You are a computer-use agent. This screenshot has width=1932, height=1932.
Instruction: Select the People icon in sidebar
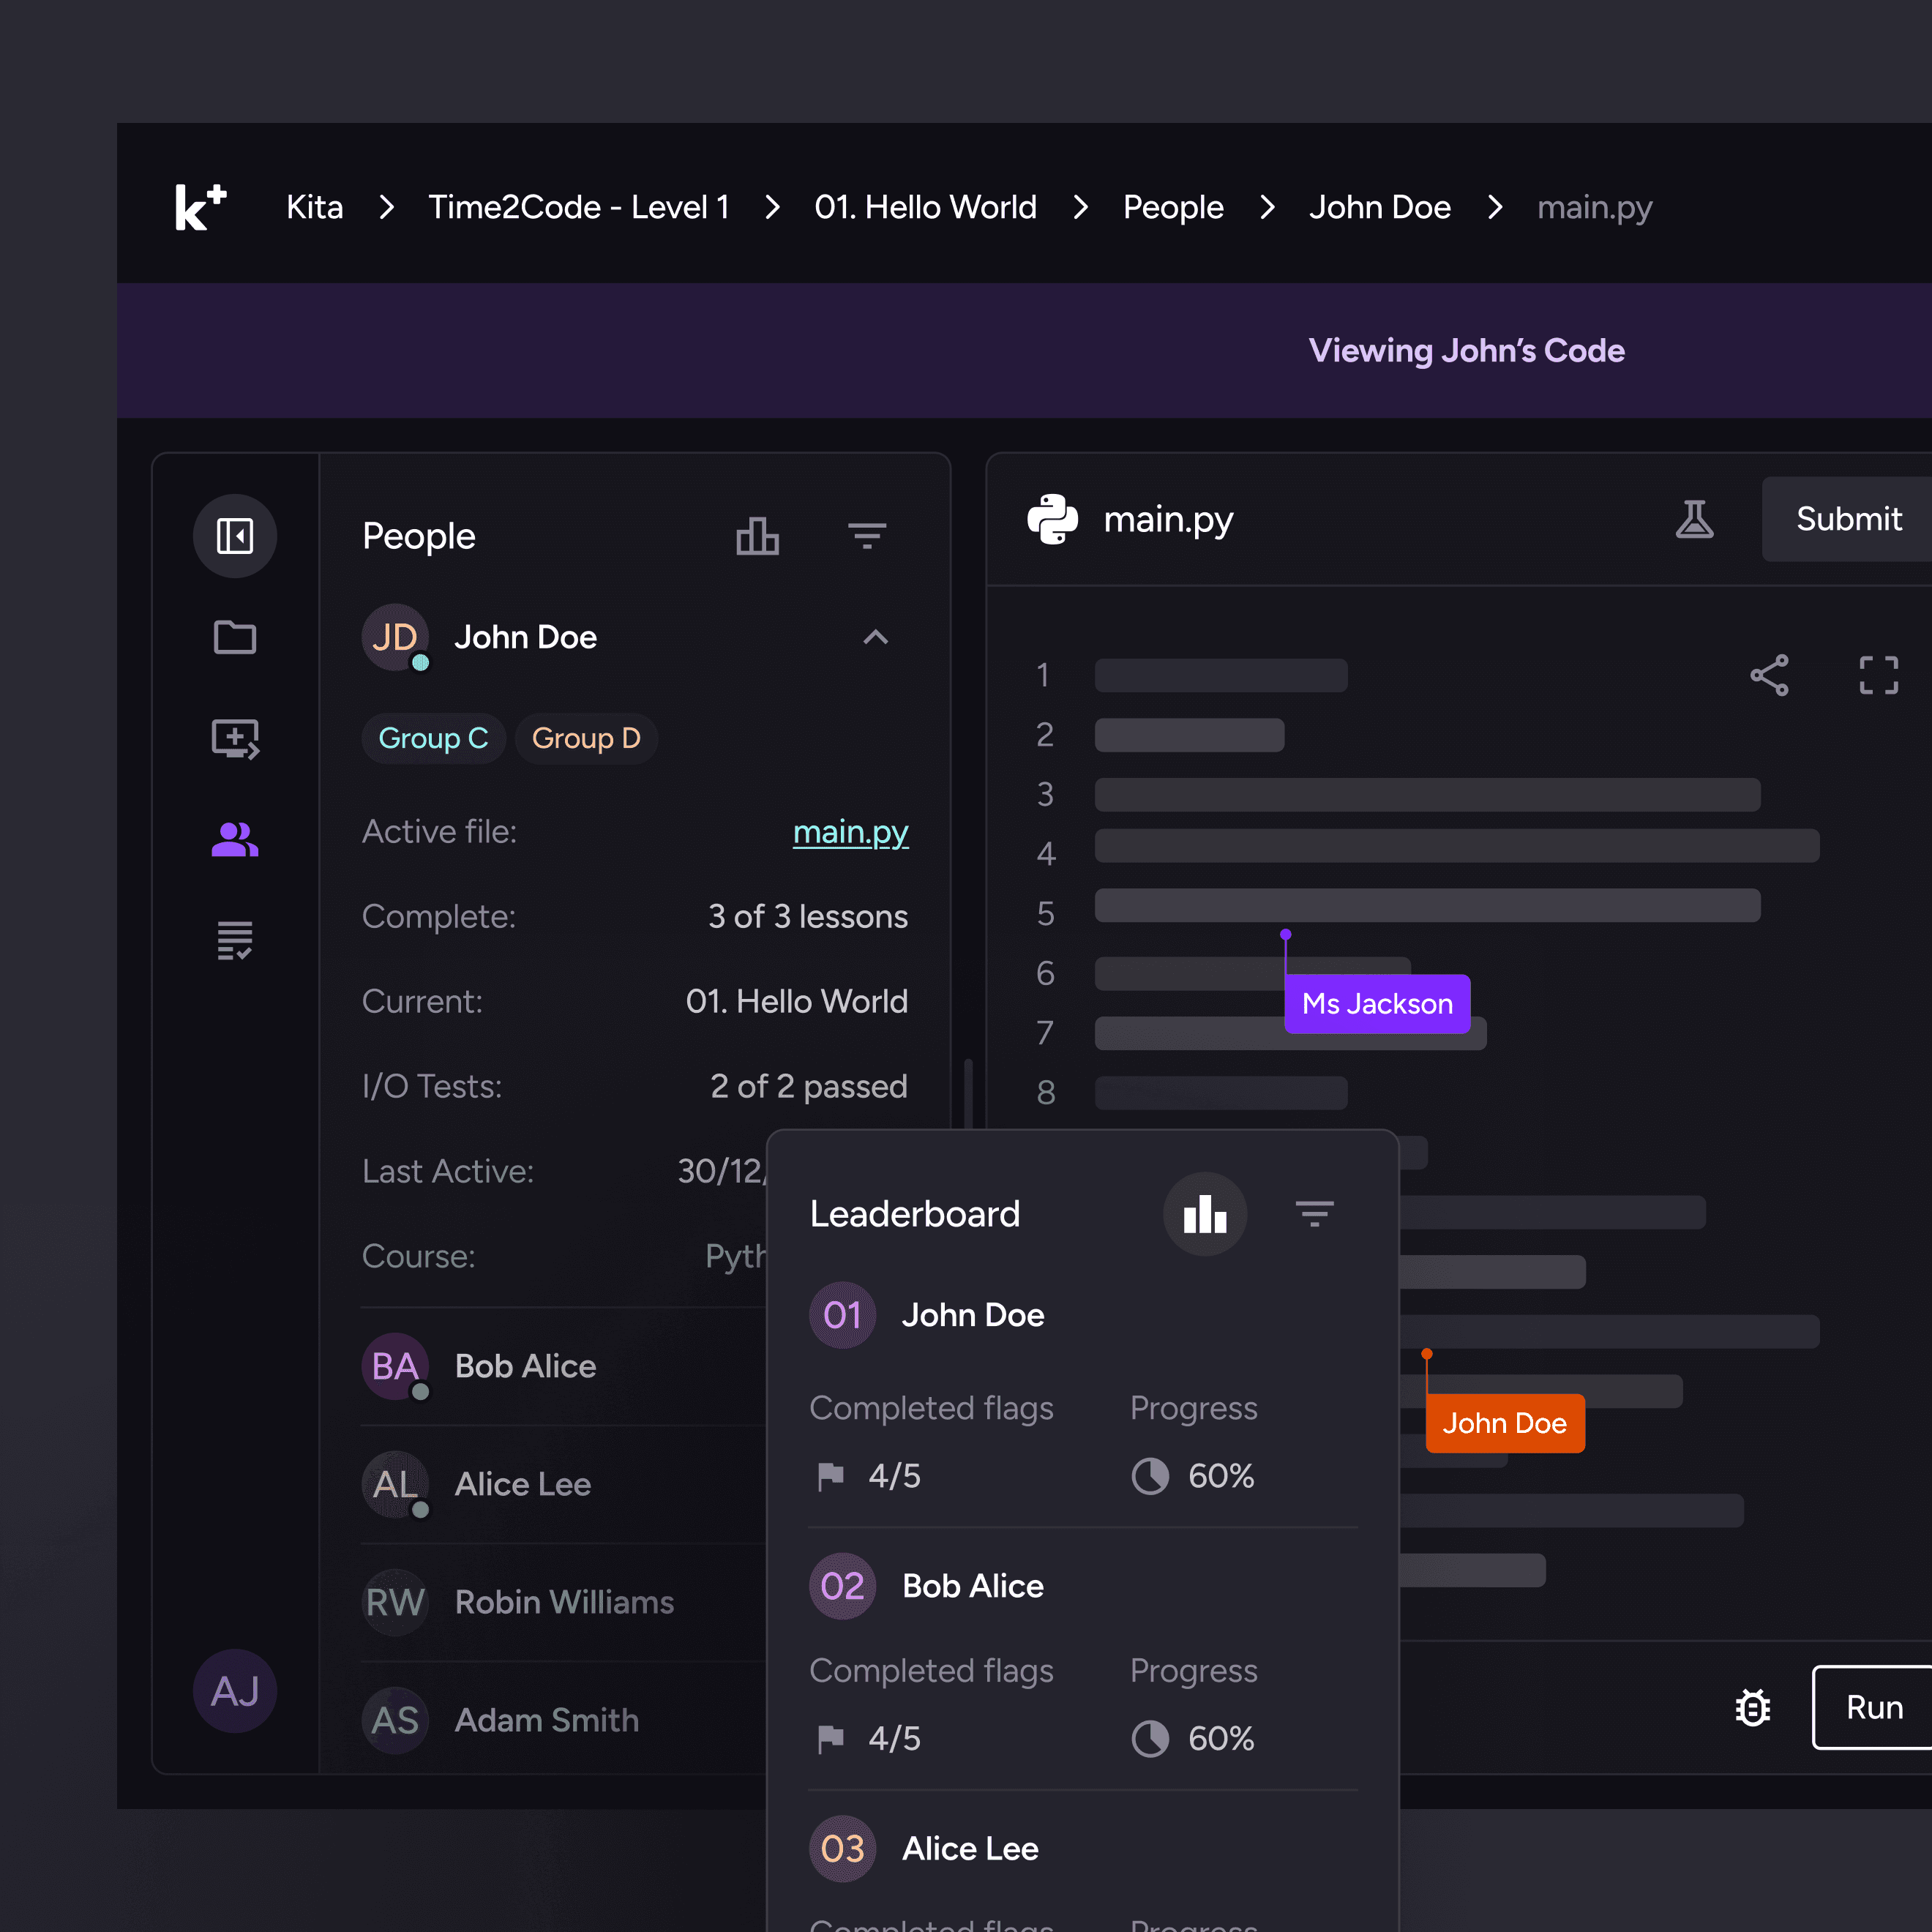235,840
